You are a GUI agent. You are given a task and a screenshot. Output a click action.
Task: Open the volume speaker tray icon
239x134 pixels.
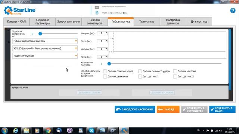[220, 131]
